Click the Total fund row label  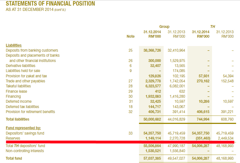pyautogui.click(x=14, y=158)
